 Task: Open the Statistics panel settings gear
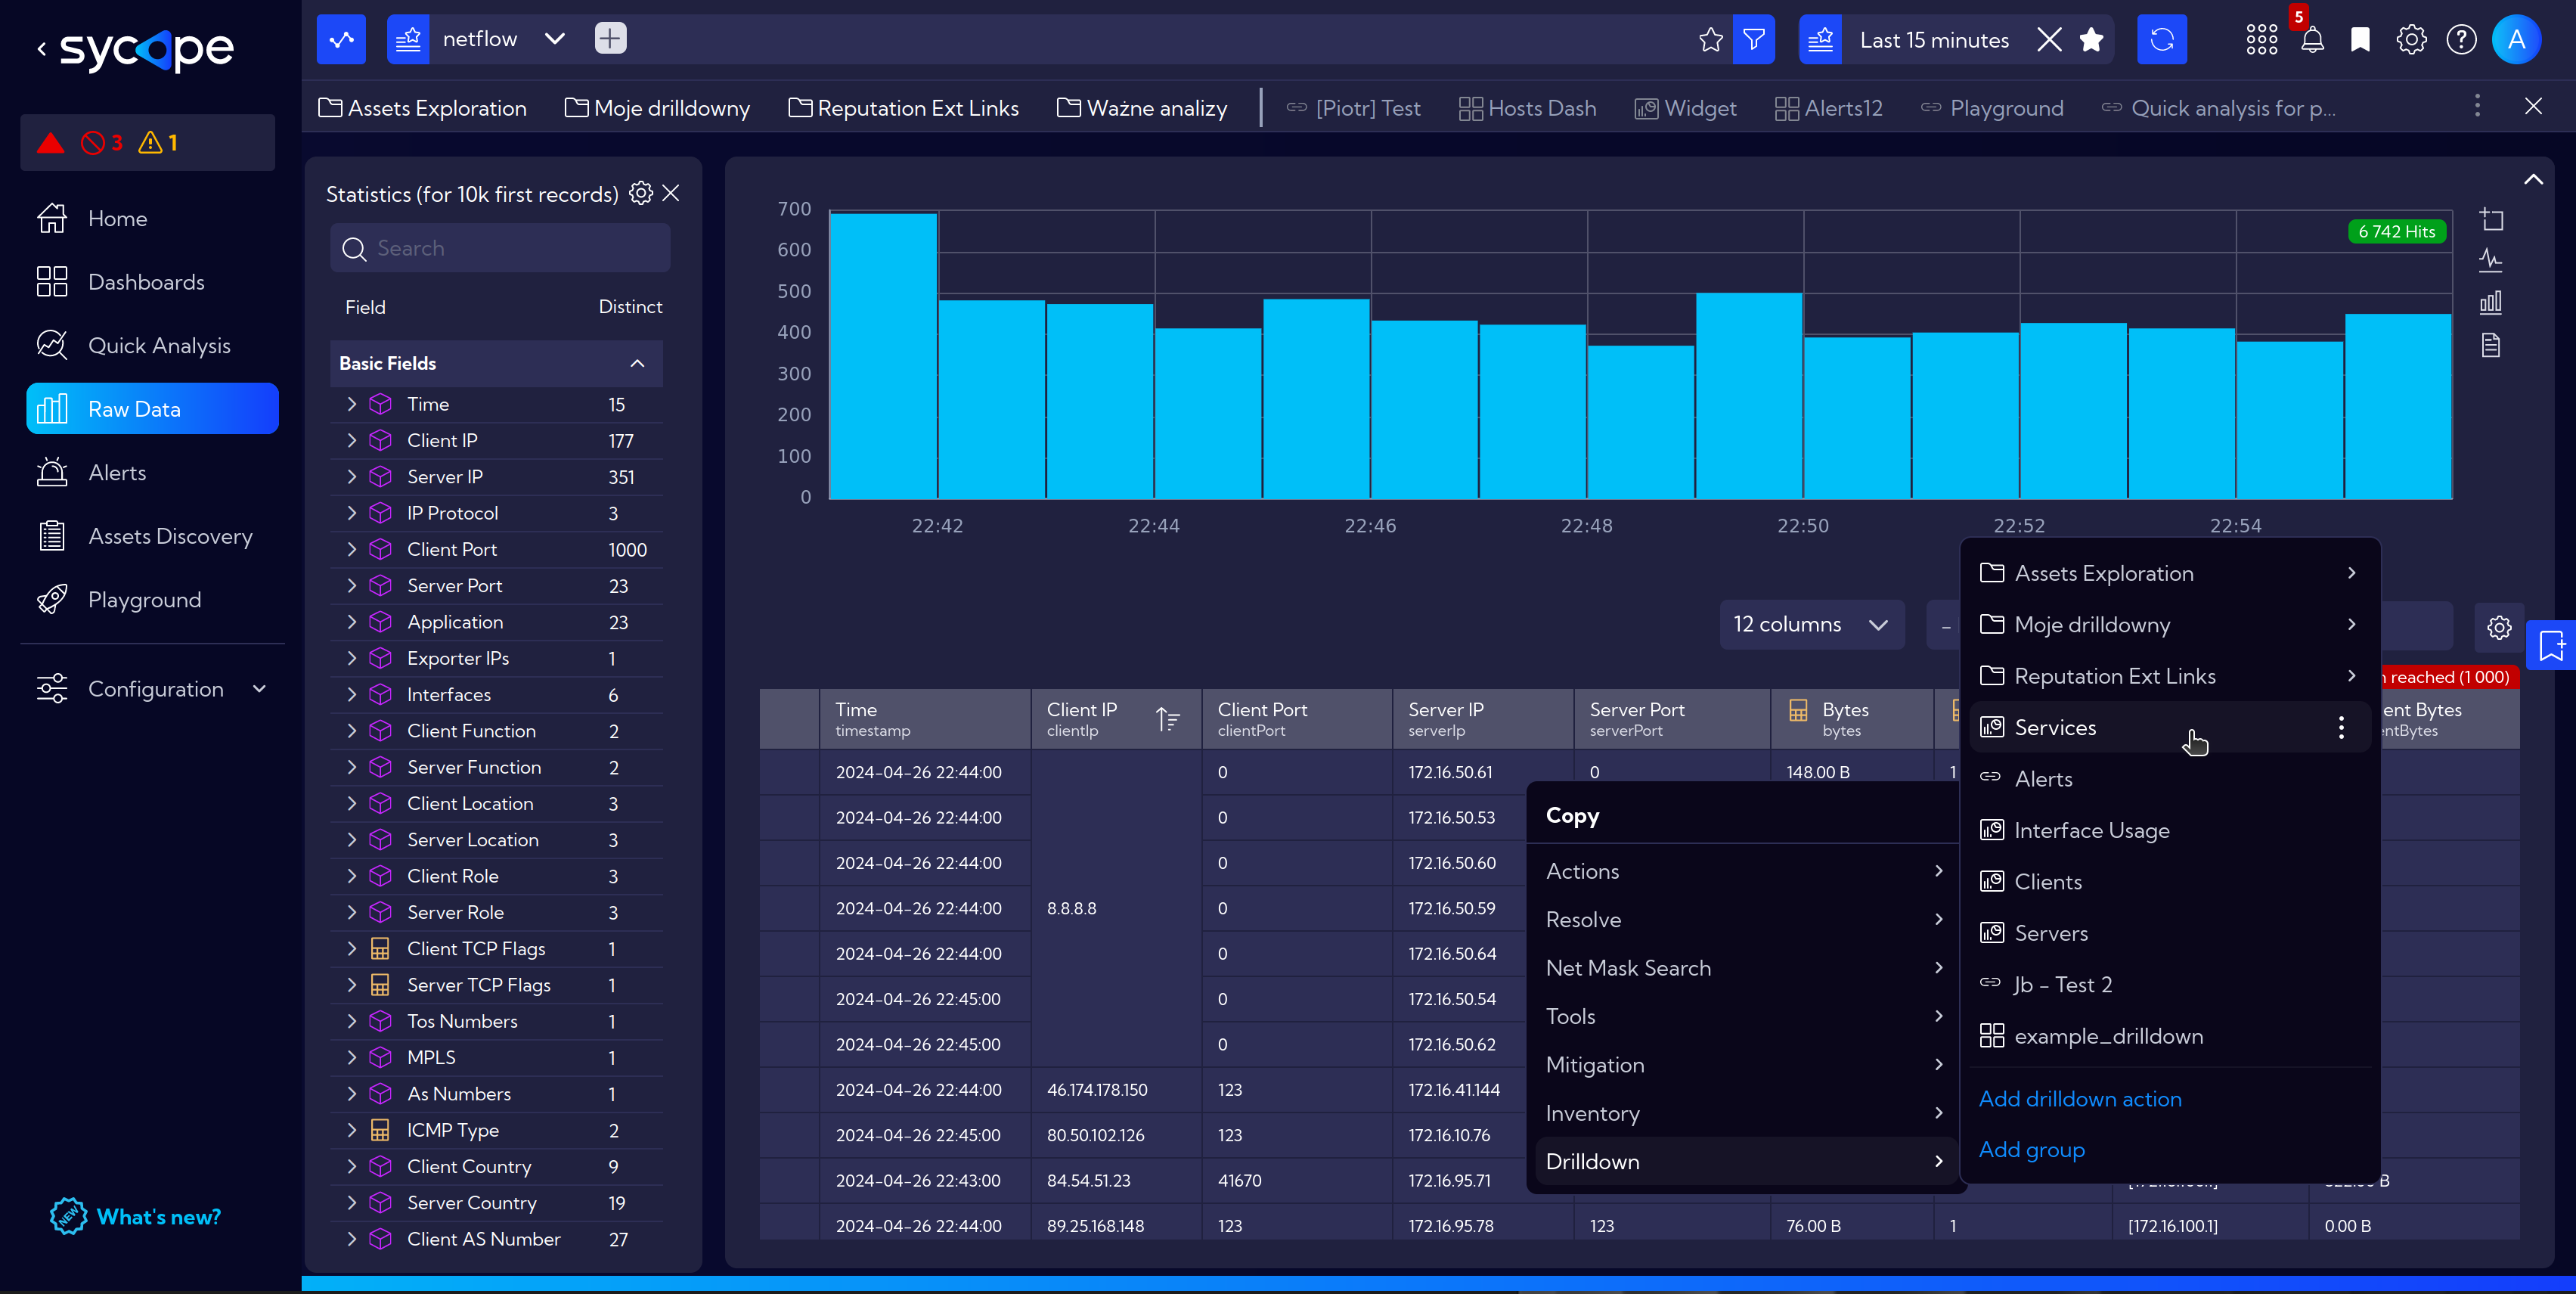[x=641, y=193]
